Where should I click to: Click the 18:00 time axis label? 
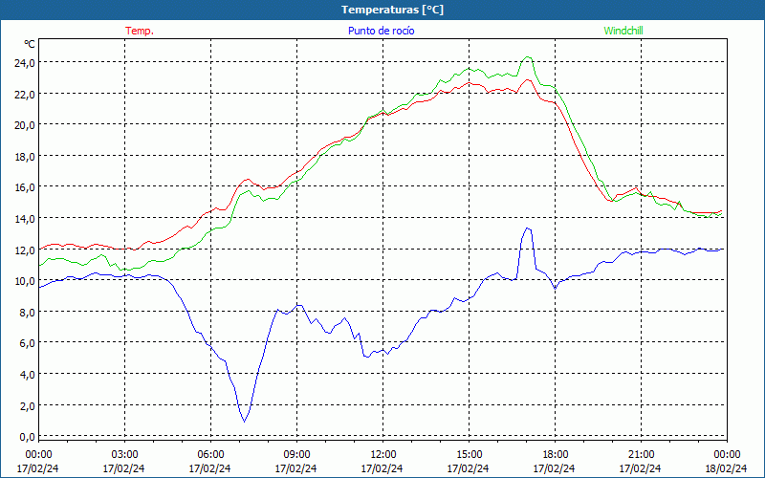pyautogui.click(x=556, y=455)
